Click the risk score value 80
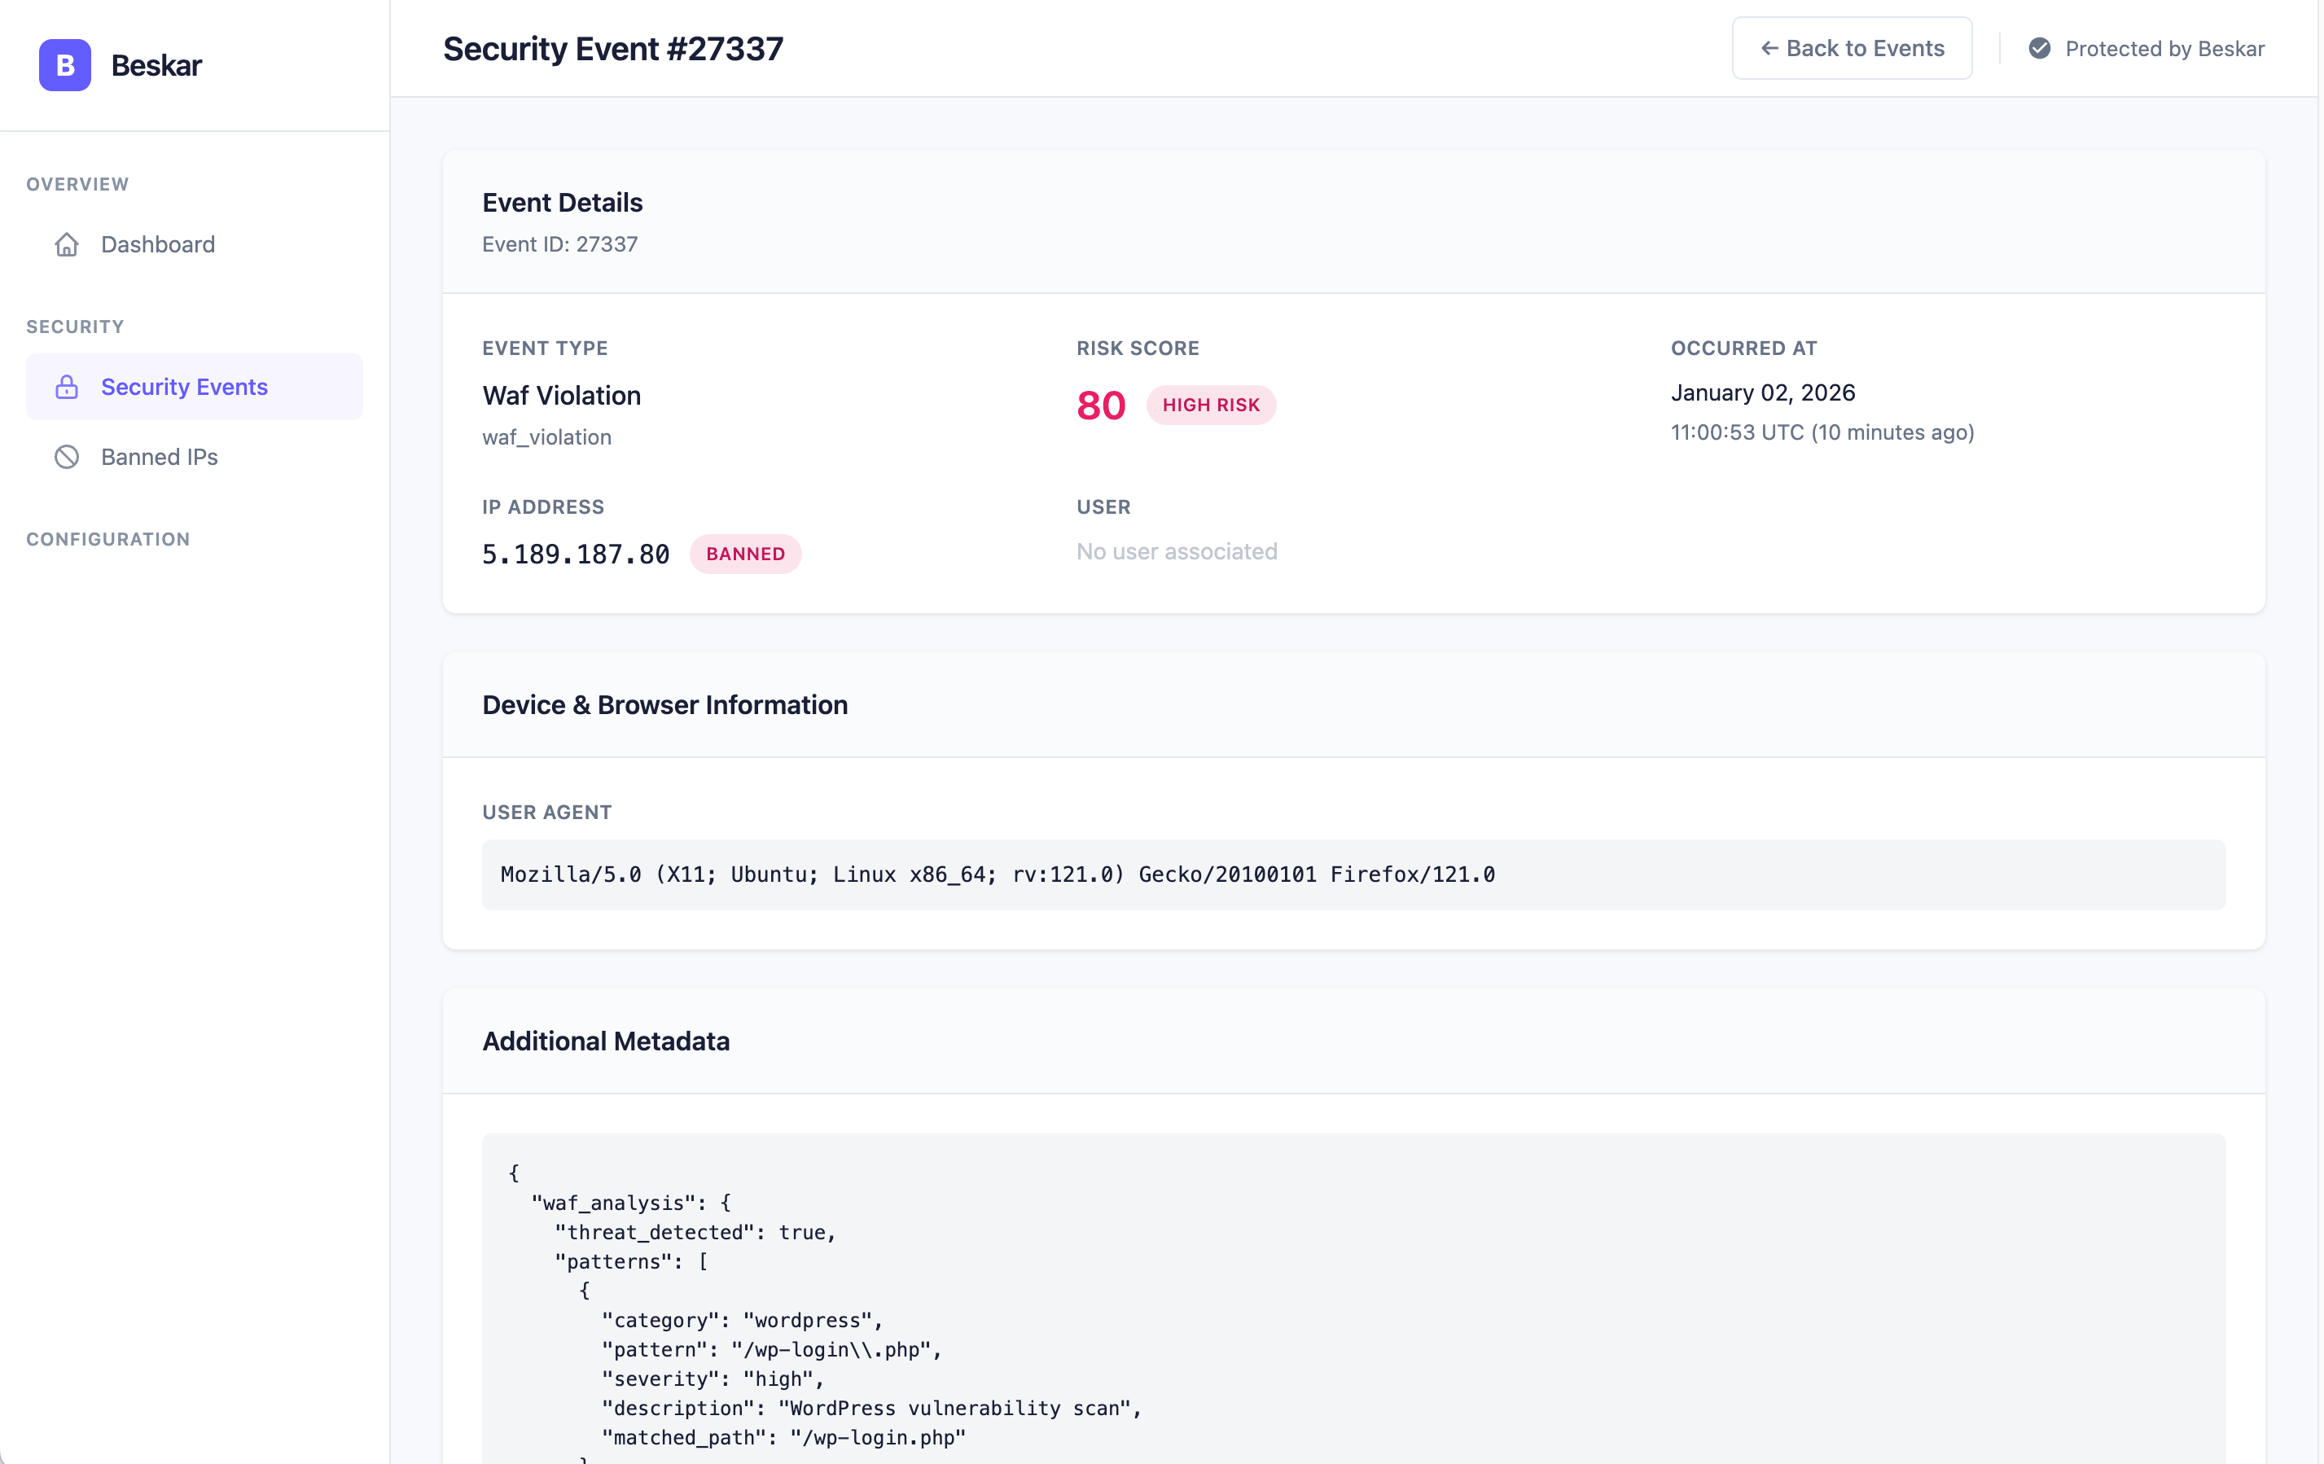This screenshot has height=1464, width=2324. pos(1099,405)
